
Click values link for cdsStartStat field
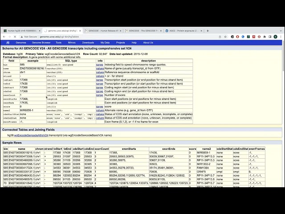tap(100, 114)
